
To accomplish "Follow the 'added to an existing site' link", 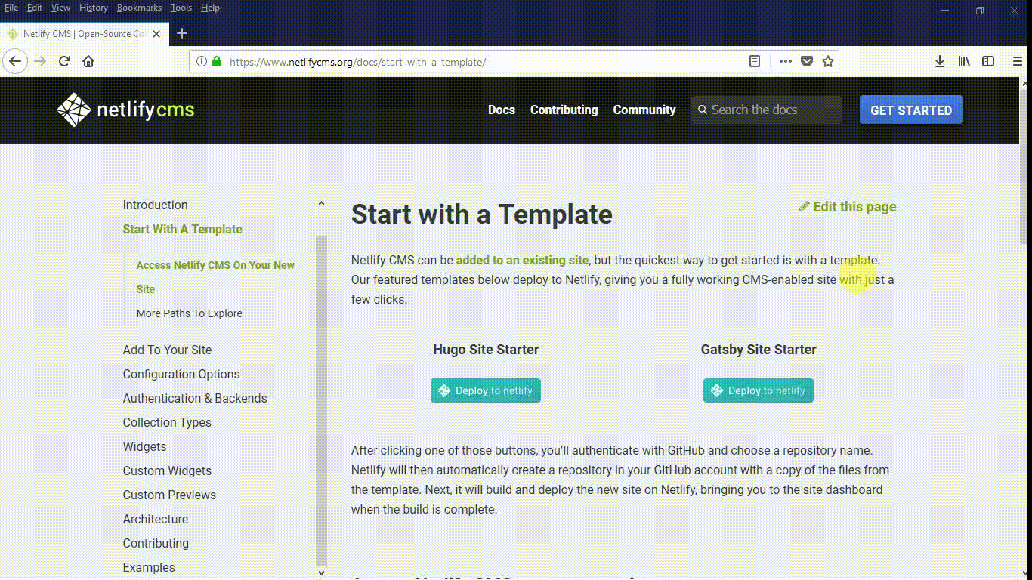I will coord(522,260).
